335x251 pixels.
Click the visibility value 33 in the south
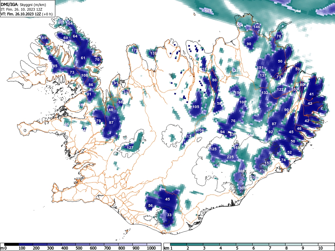(169, 215)
